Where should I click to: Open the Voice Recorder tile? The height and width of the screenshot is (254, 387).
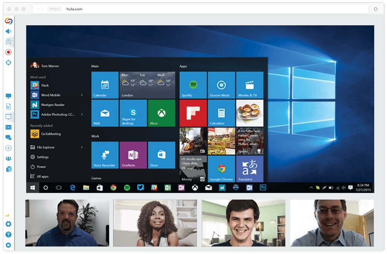[105, 155]
